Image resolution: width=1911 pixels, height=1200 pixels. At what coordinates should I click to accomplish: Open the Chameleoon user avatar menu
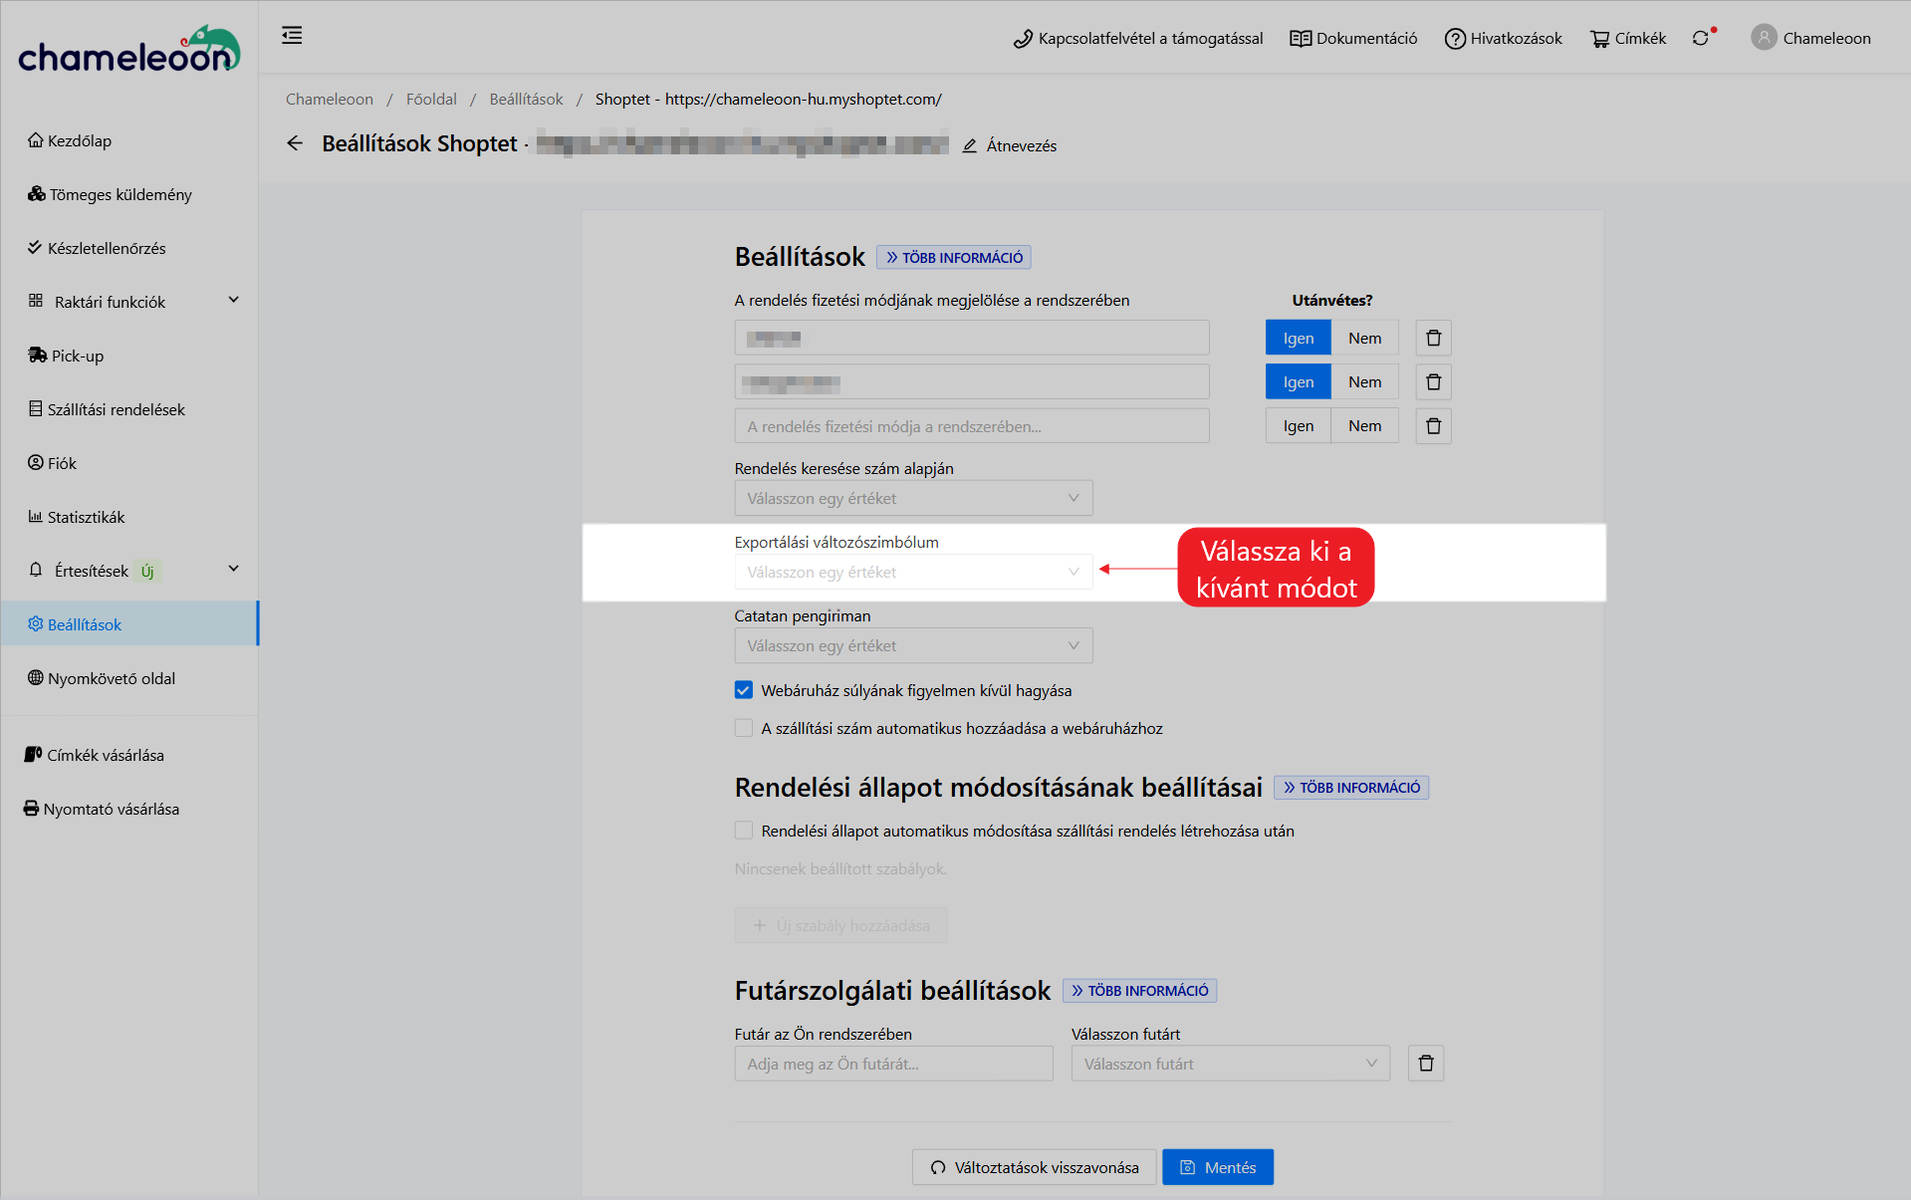[x=1764, y=38]
